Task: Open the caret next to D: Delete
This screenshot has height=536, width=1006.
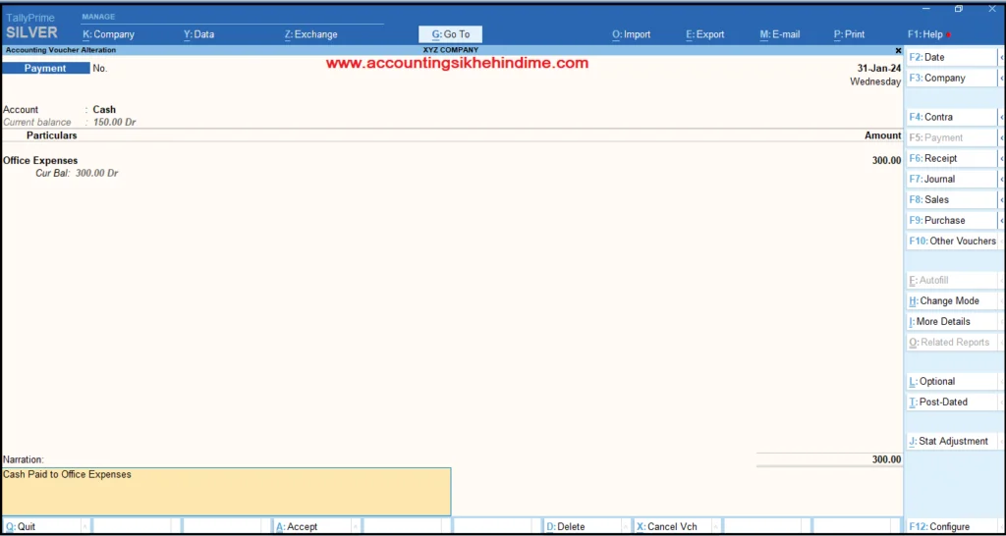Action: point(626,527)
